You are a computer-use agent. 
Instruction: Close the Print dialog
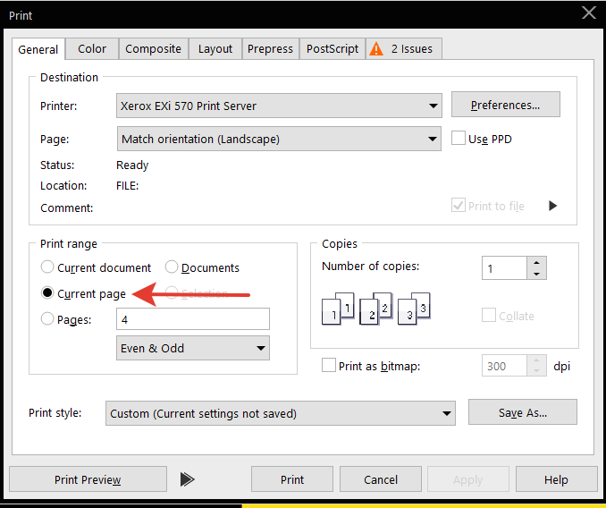click(x=589, y=13)
